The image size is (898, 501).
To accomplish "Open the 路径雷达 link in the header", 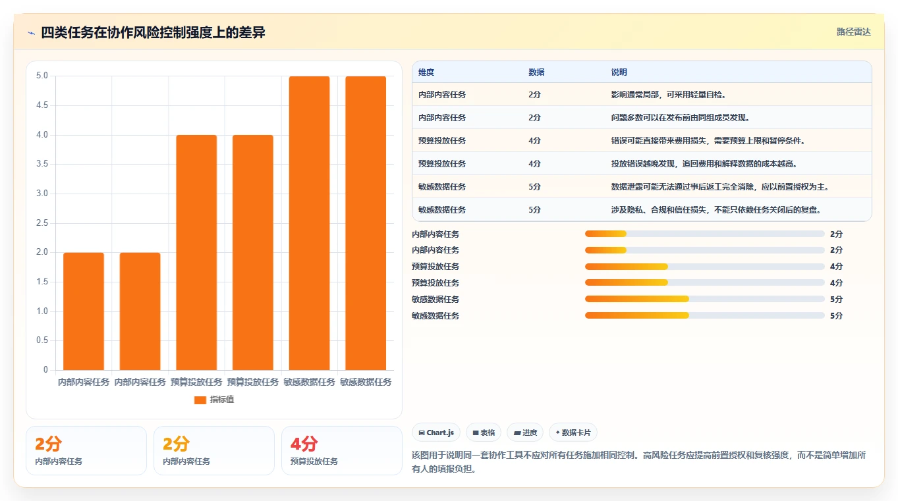I will coord(853,32).
